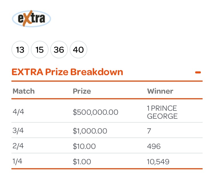This screenshot has height=177, width=214.
Task: Select the number 36 ball
Action: click(59, 50)
